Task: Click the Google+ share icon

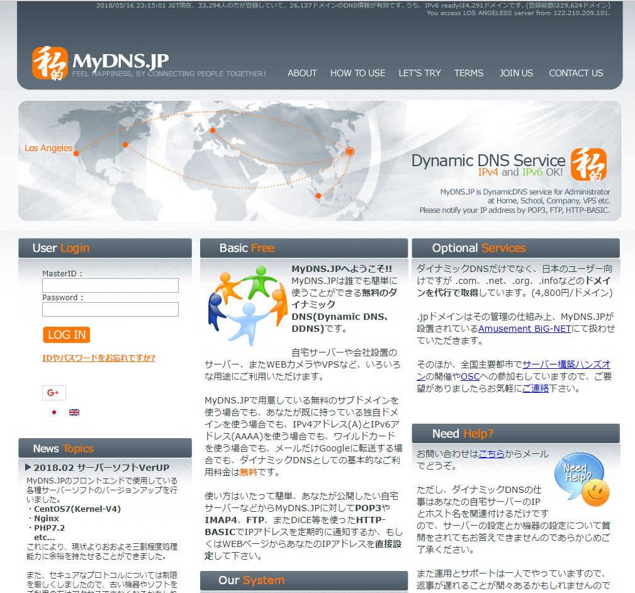Action: [x=54, y=392]
